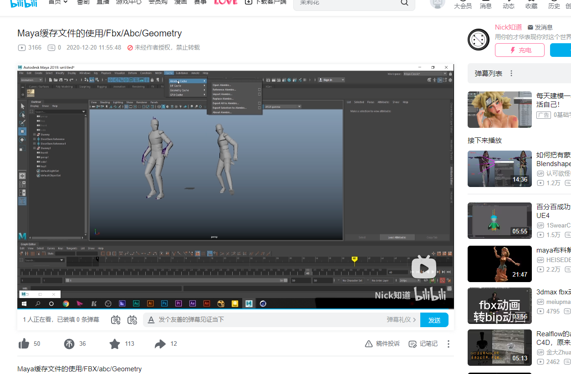Click Maya icon in recorded taskbar

point(249,303)
